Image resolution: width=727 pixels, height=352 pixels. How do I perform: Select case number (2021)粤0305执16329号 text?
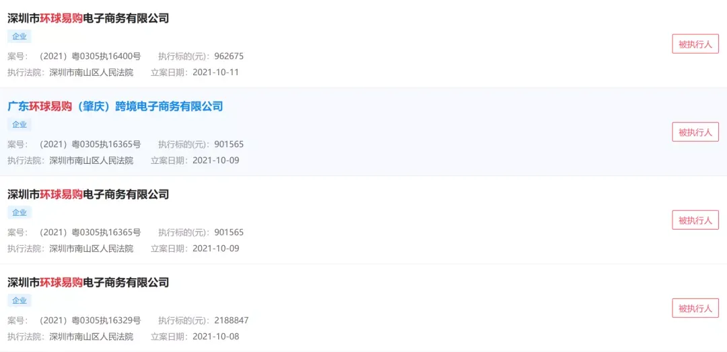coord(90,320)
